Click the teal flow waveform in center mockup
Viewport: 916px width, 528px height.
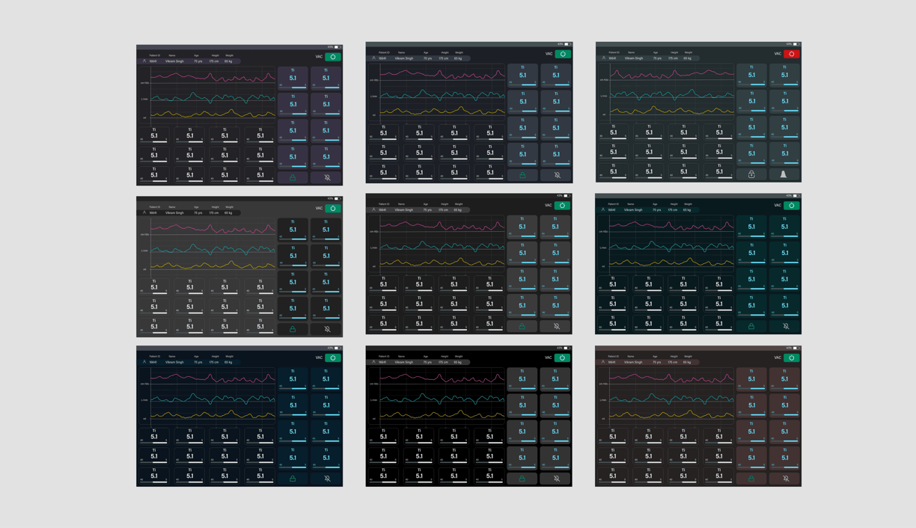point(442,245)
